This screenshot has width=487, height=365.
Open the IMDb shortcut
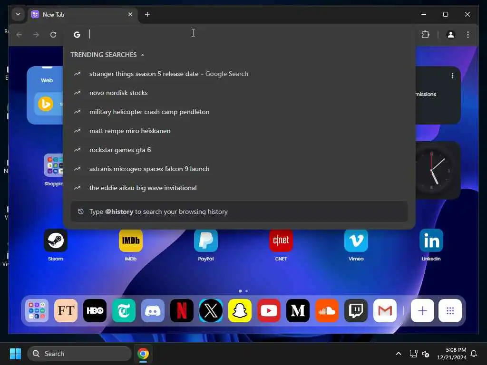[x=131, y=240]
